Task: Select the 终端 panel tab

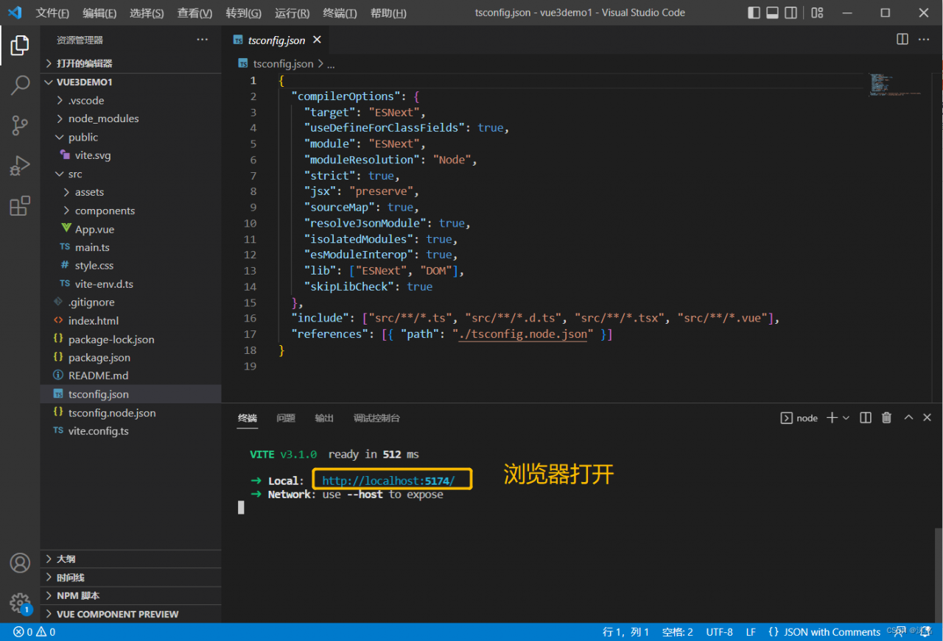Action: tap(248, 418)
